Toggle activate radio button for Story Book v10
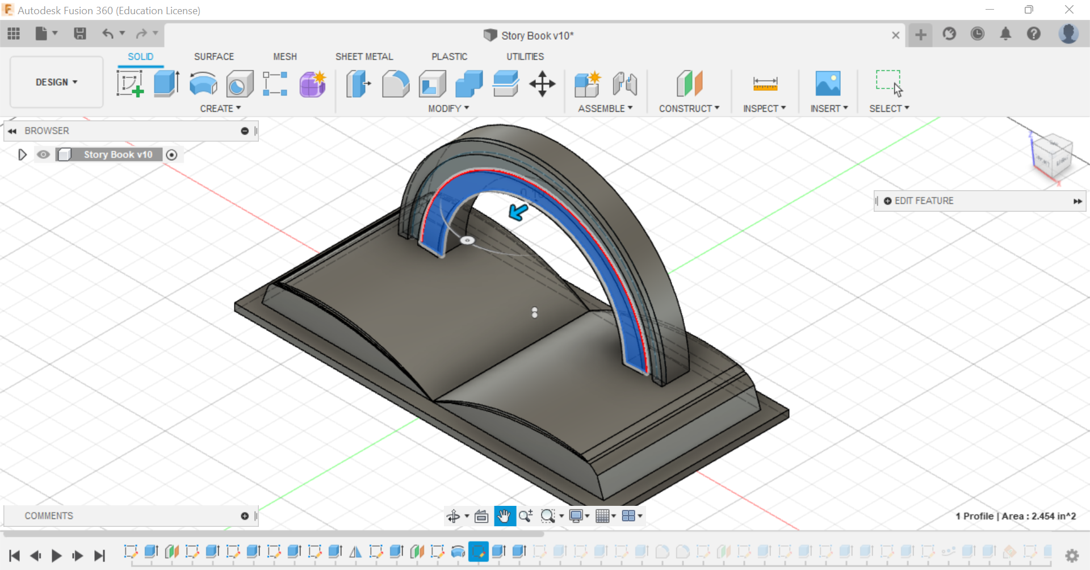The image size is (1090, 570). click(172, 154)
